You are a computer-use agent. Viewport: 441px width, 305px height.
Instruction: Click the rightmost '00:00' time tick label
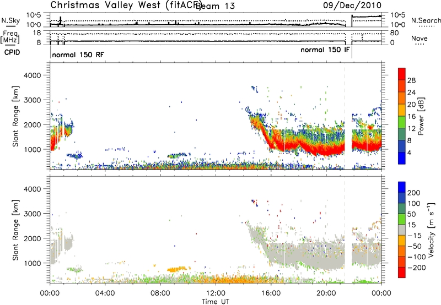click(x=381, y=293)
